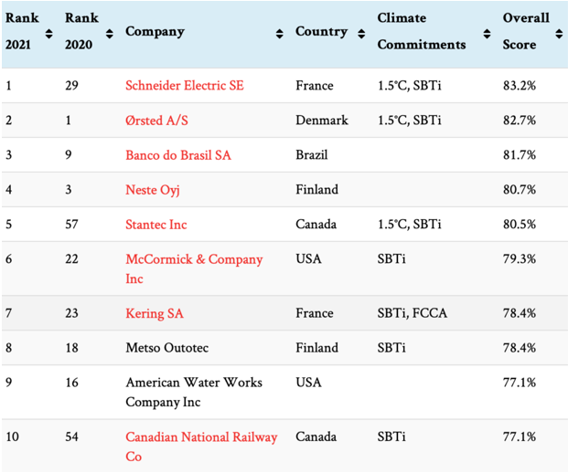Viewport: 568px width, 473px height.
Task: Click the Kering SA link
Action: pos(155,313)
